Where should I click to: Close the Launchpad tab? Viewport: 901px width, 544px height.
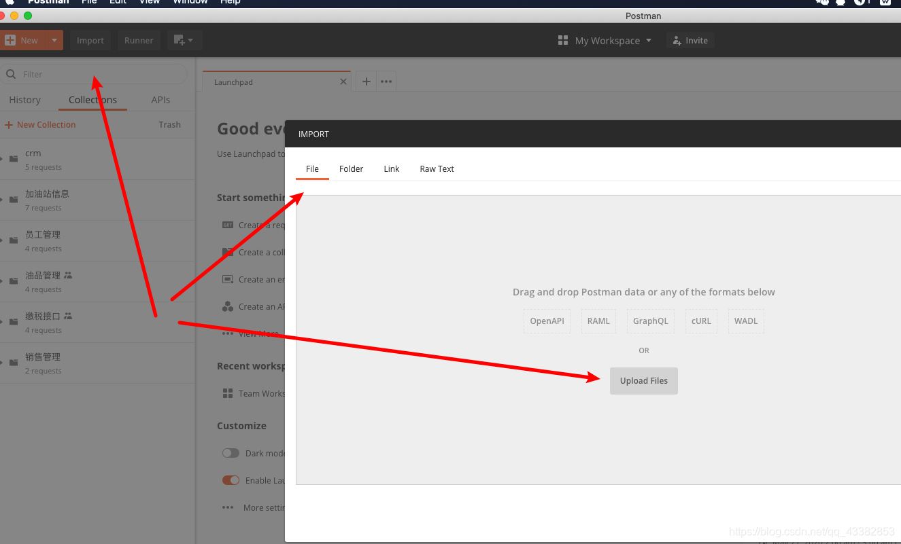click(343, 81)
